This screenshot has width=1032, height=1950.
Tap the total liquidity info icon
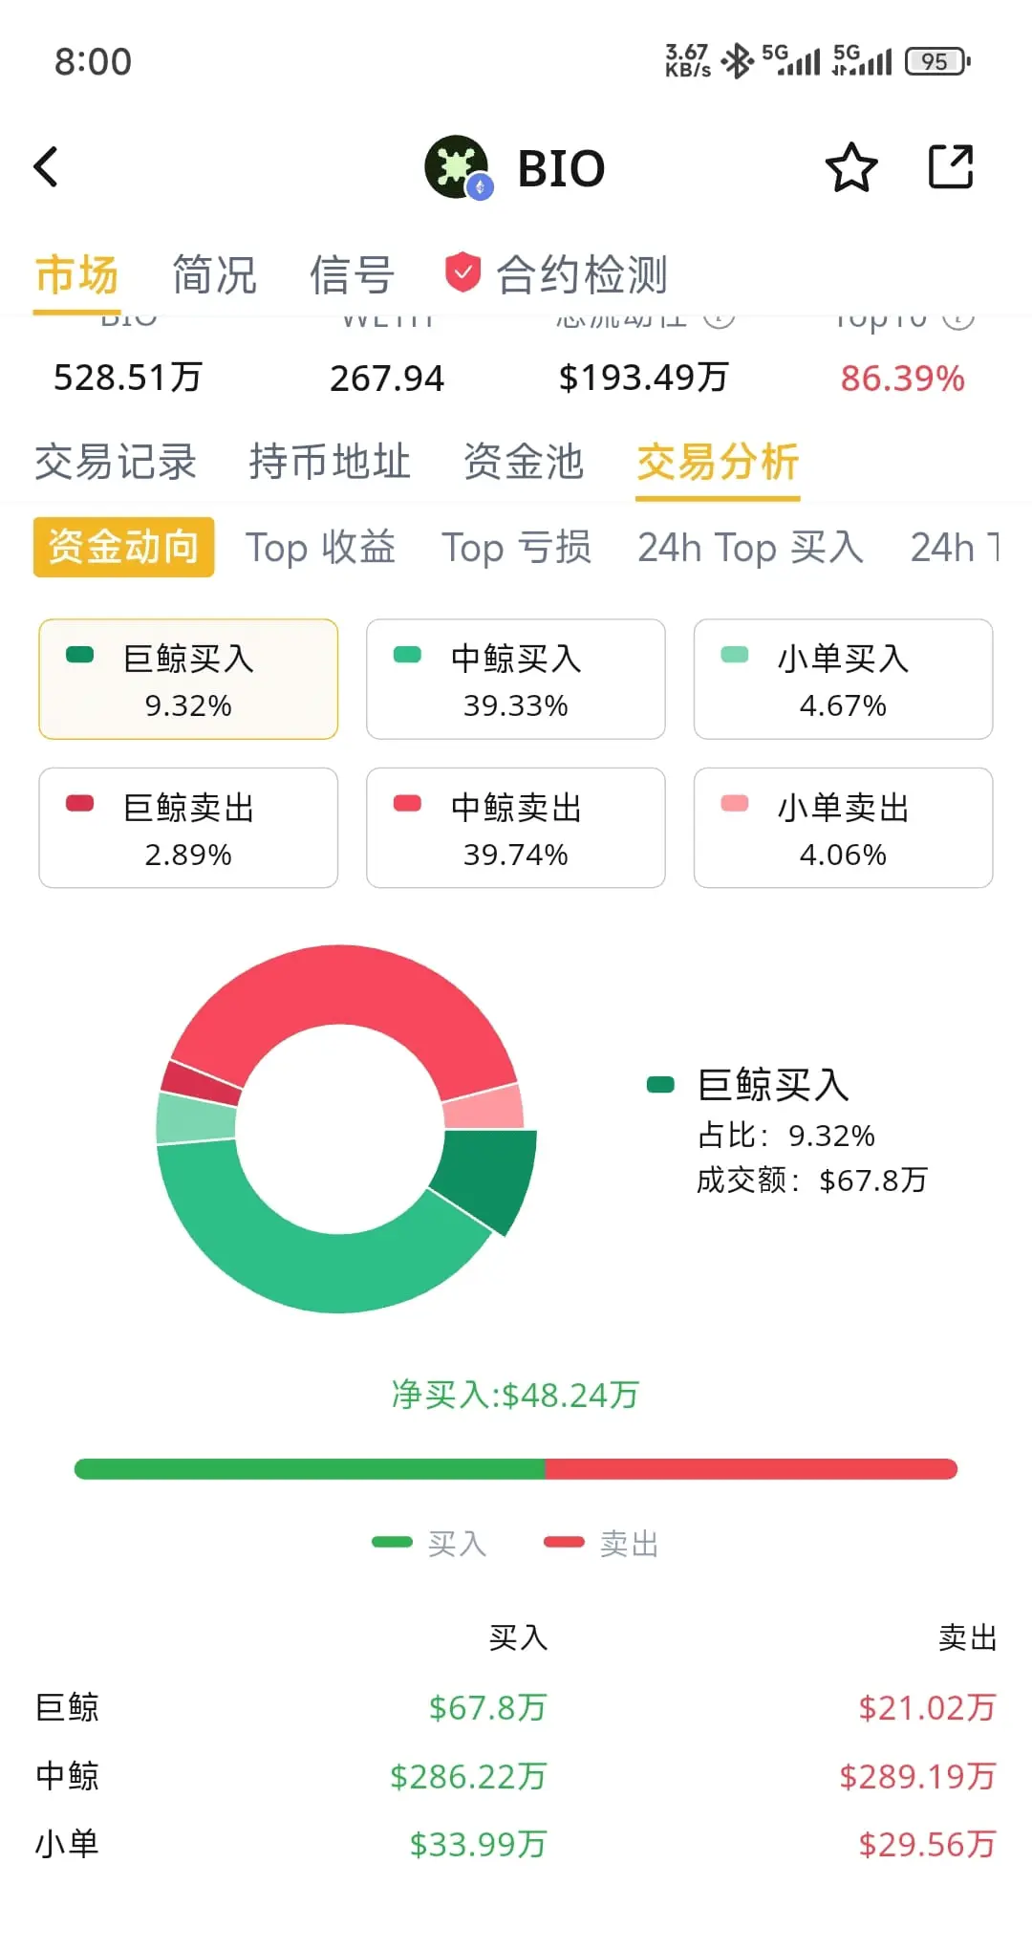tap(720, 318)
